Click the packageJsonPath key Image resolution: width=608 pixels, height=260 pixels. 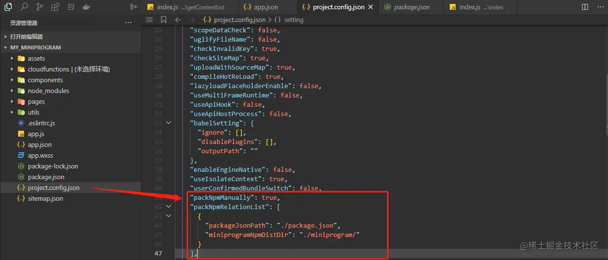[237, 225]
